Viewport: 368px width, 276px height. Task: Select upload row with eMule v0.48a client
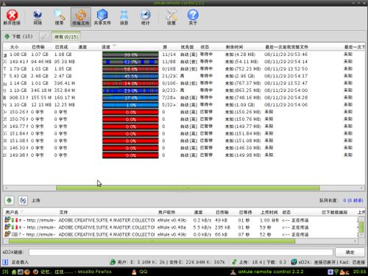click(180, 227)
